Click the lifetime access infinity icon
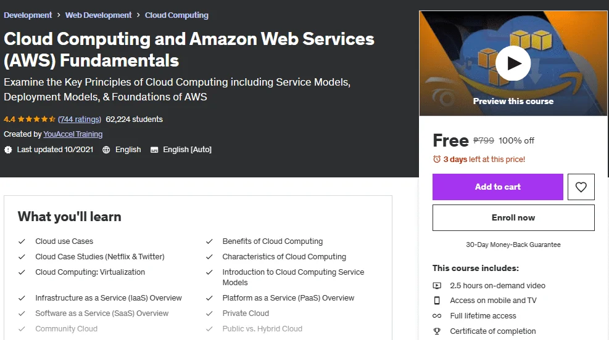The image size is (609, 340). point(437,316)
